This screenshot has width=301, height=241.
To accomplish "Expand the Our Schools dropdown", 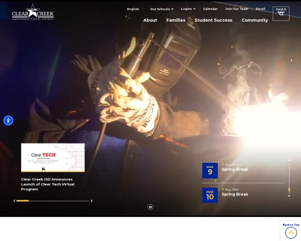I will (x=162, y=9).
